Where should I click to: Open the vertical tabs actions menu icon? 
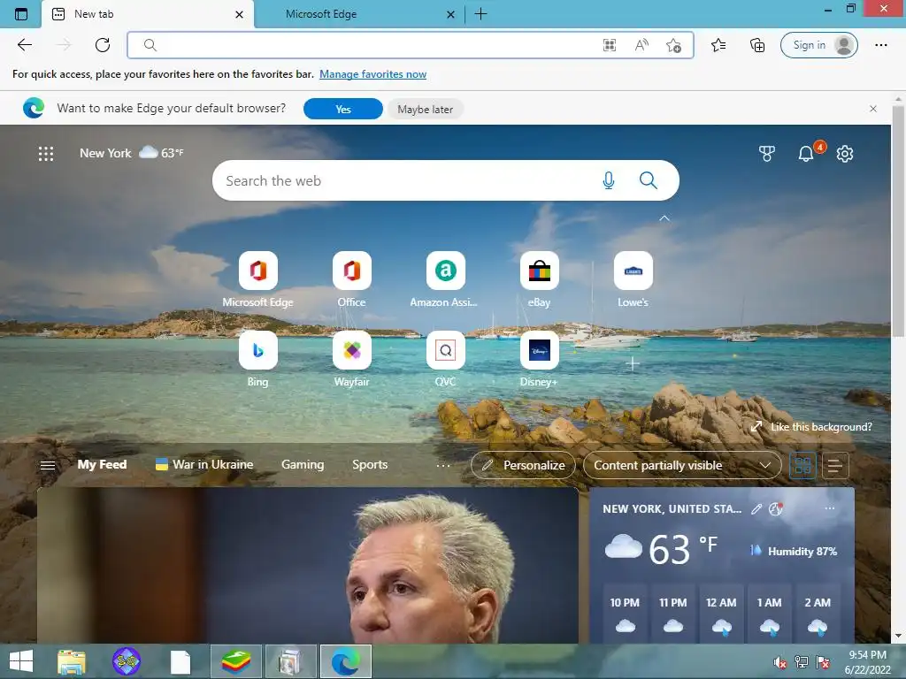tap(21, 14)
